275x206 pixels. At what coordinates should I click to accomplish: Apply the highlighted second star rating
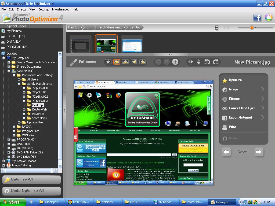[117, 62]
